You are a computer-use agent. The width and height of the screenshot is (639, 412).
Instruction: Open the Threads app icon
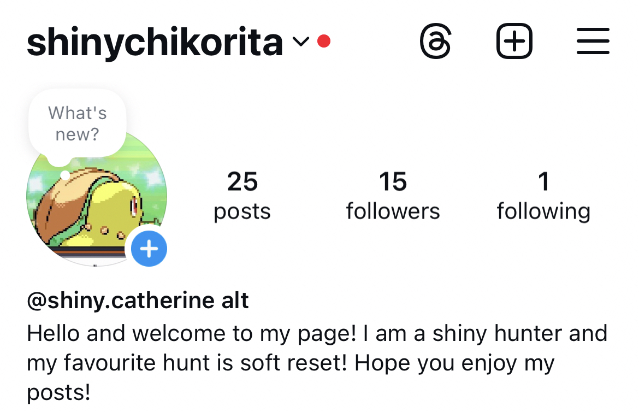click(435, 41)
